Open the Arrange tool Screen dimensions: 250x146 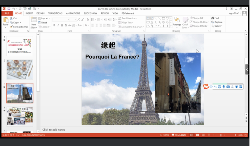177,22
